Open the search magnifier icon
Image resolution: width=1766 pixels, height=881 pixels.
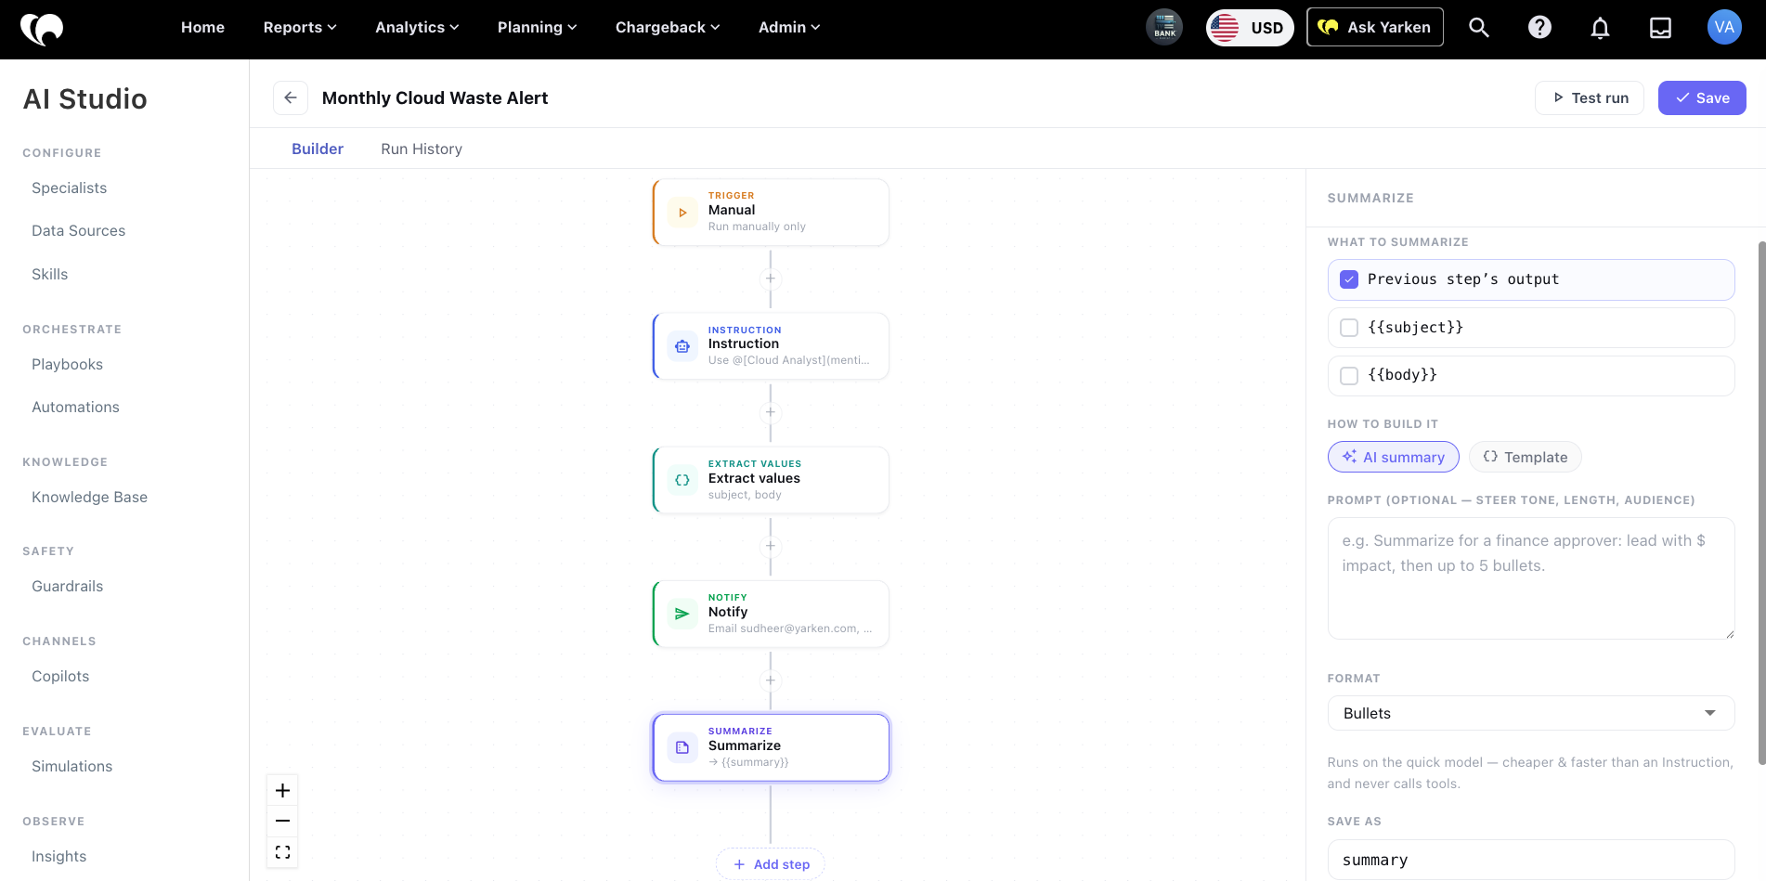coord(1479,28)
